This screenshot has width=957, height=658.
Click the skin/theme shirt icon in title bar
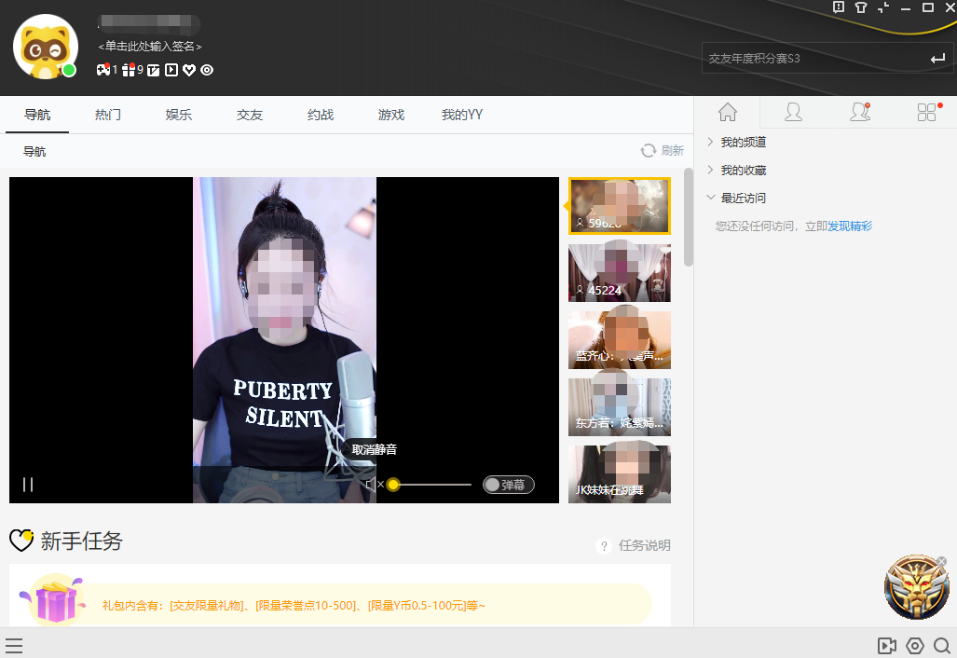pyautogui.click(x=861, y=8)
